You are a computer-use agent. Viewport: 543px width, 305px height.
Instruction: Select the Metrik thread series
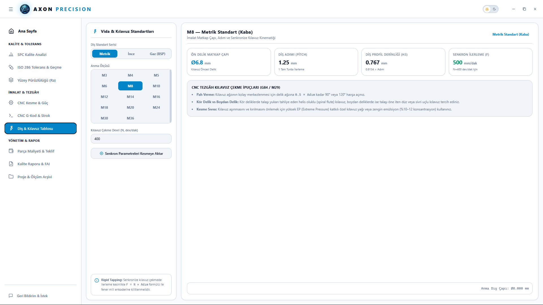pyautogui.click(x=105, y=54)
